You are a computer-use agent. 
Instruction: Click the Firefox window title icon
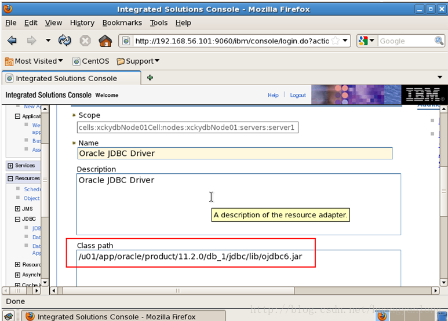point(8,9)
